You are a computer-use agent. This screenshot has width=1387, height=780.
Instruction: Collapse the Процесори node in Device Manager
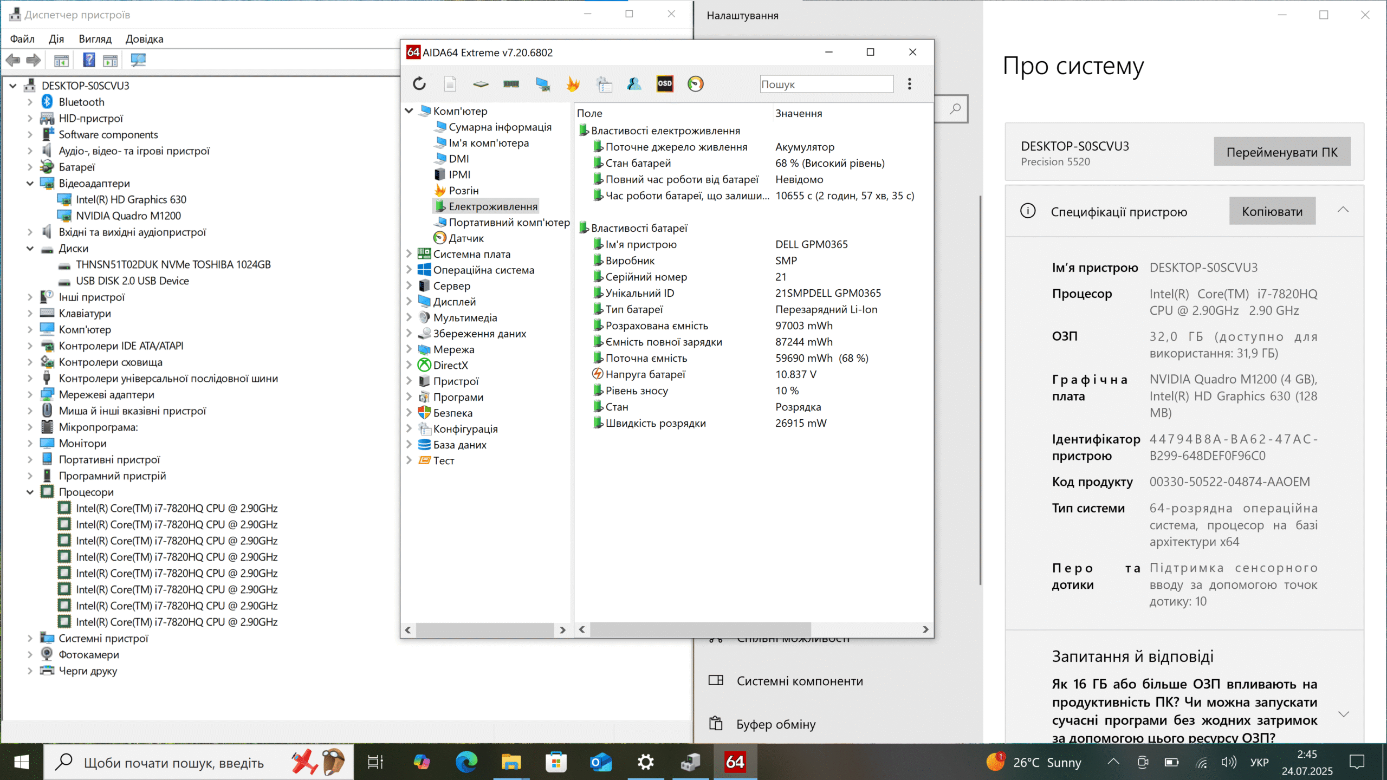(x=30, y=492)
